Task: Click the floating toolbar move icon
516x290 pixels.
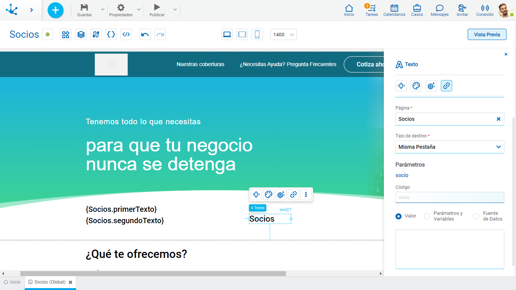Action: click(x=256, y=194)
